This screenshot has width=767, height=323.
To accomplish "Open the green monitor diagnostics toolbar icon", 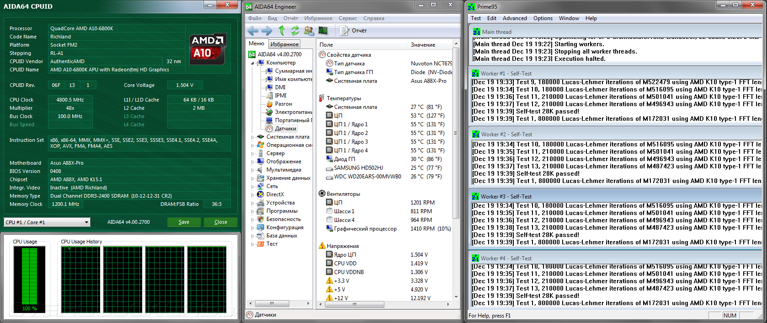I will coord(323,31).
